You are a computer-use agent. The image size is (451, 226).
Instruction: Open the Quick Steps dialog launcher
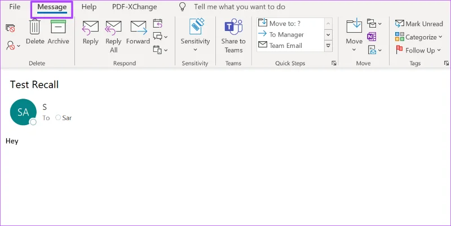[334, 63]
